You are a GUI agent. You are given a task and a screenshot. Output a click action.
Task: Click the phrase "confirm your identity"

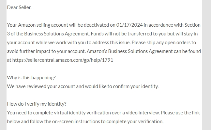pyautogui.click(x=136, y=86)
